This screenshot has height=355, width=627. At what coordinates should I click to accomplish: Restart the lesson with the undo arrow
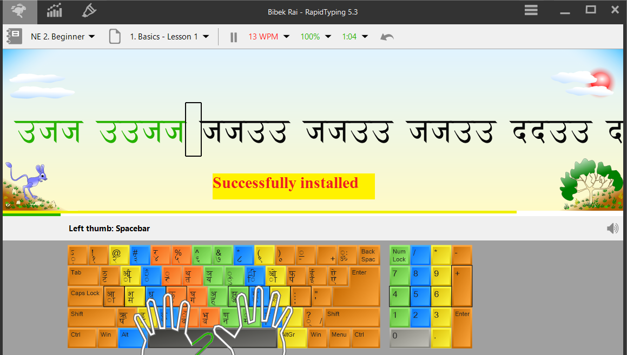pyautogui.click(x=386, y=37)
